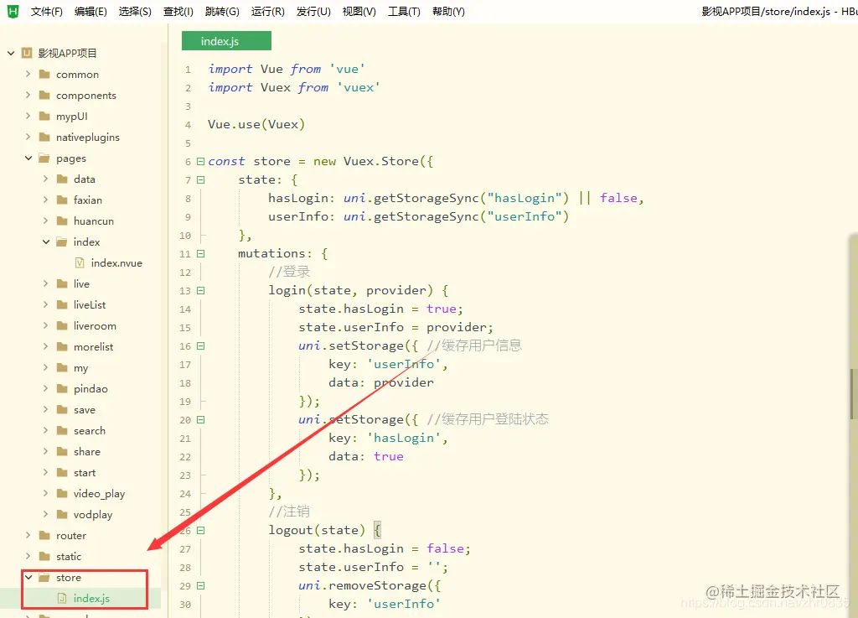Click the index.nvue file icon
The image size is (858, 618).
tap(80, 262)
